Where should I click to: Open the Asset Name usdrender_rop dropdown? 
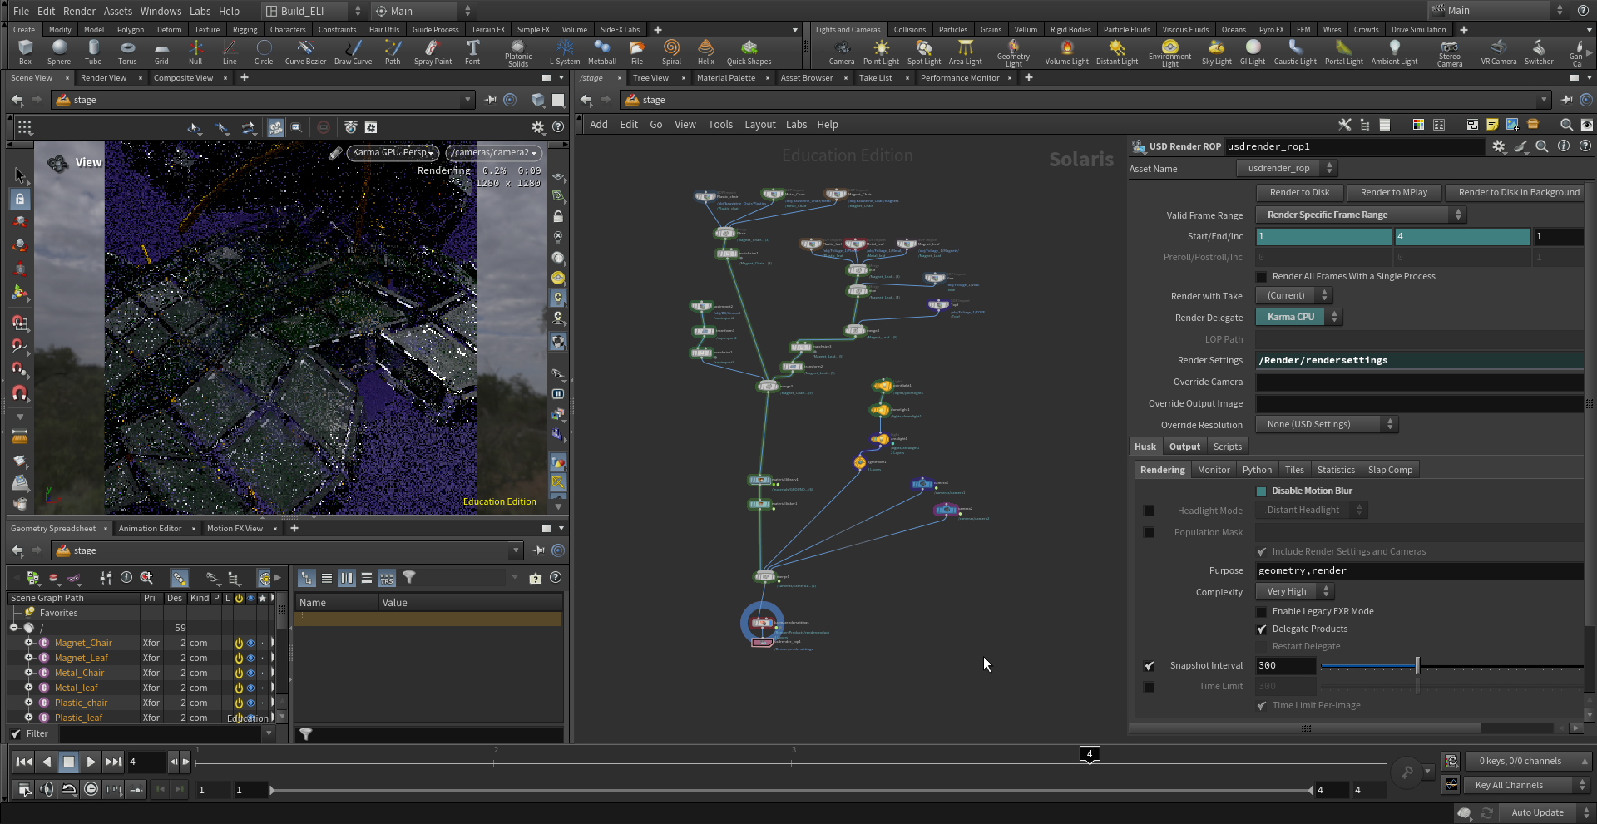[x=1286, y=169]
